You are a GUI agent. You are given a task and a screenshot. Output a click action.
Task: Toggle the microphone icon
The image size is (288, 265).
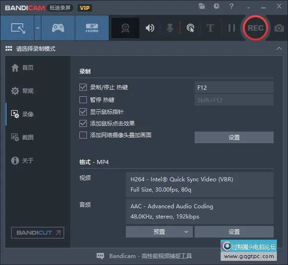[170, 28]
